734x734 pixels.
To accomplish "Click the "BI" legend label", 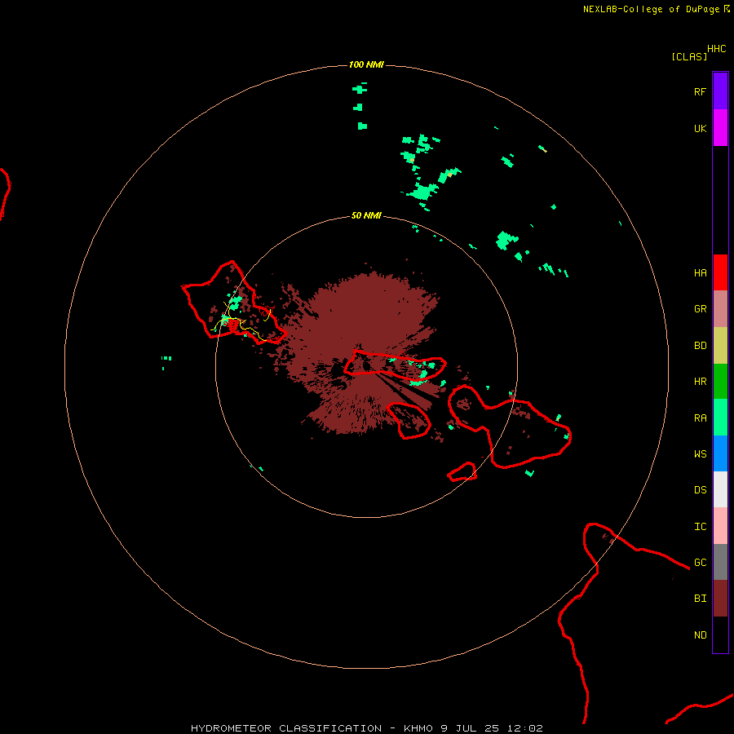I will point(700,599).
